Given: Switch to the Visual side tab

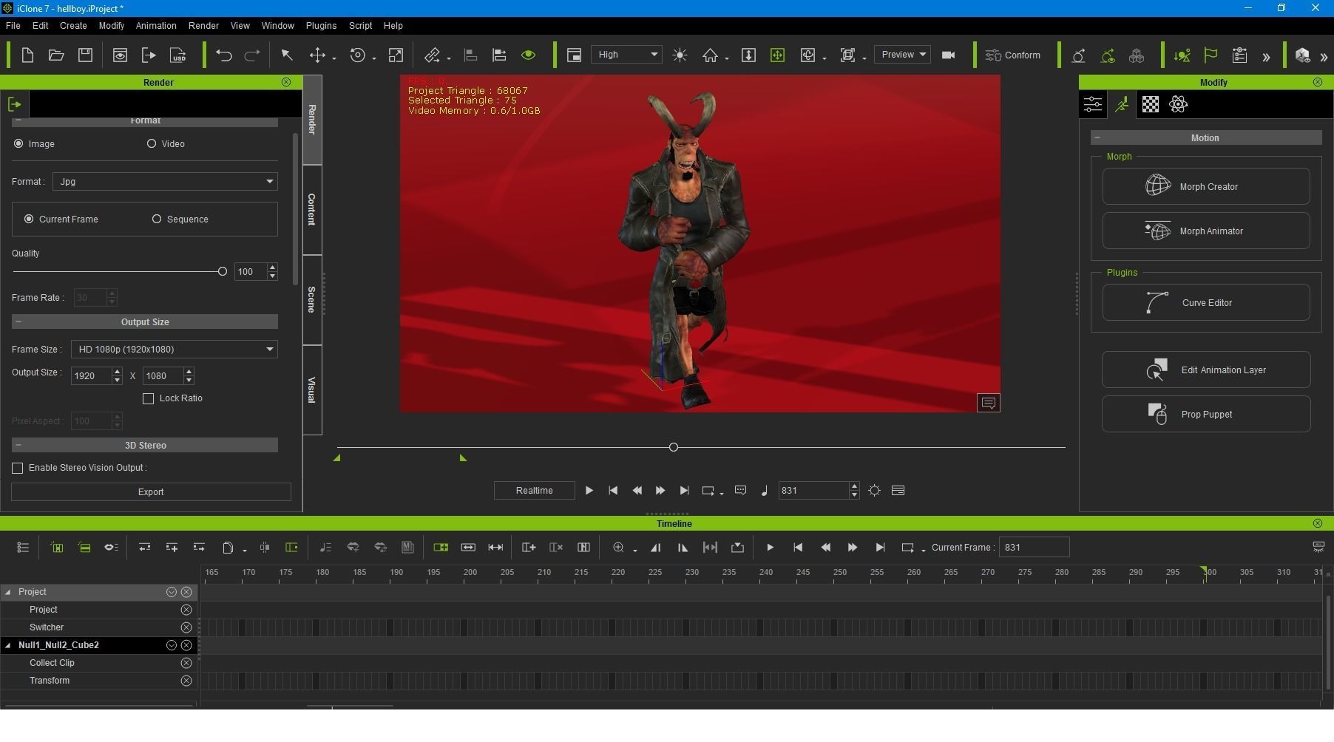Looking at the screenshot, I should (312, 390).
